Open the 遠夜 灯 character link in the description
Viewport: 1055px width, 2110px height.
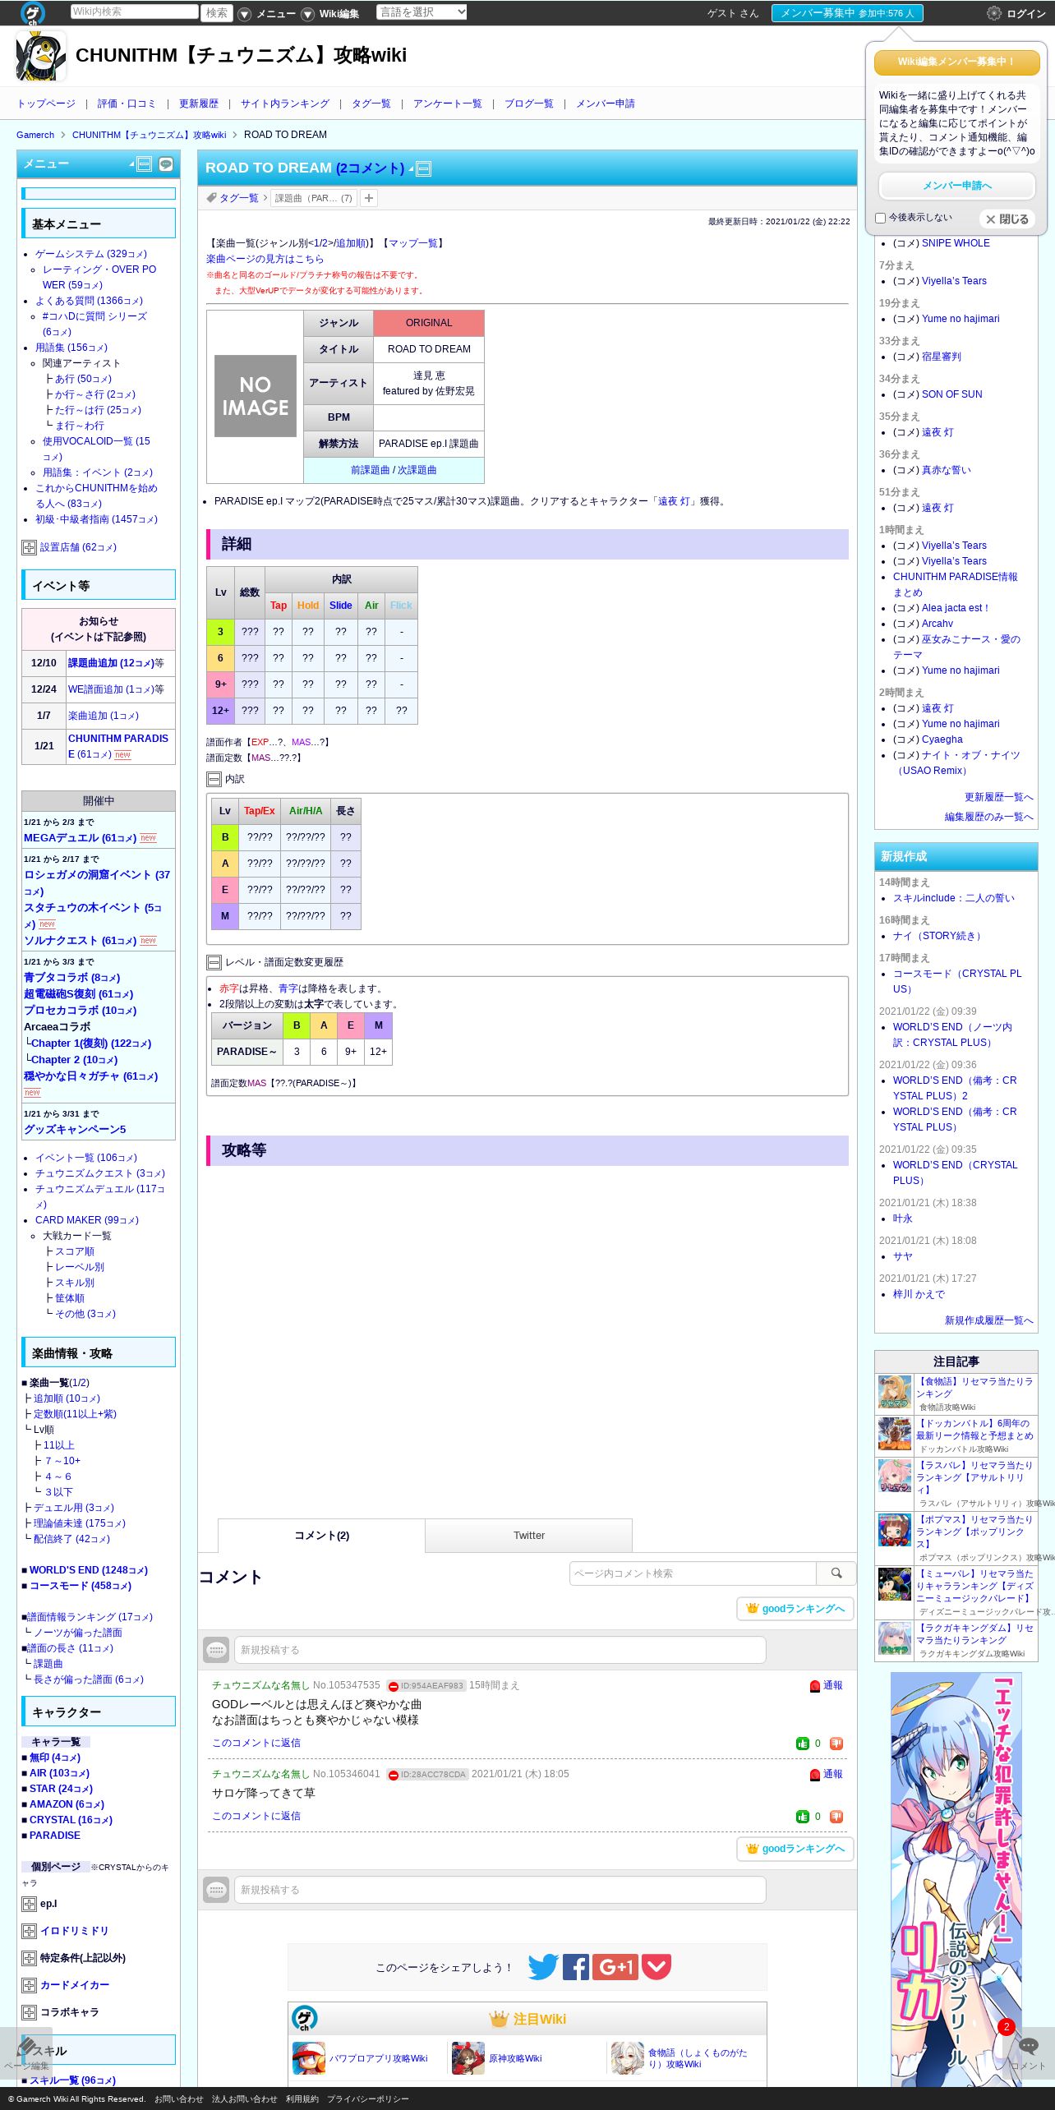674,501
